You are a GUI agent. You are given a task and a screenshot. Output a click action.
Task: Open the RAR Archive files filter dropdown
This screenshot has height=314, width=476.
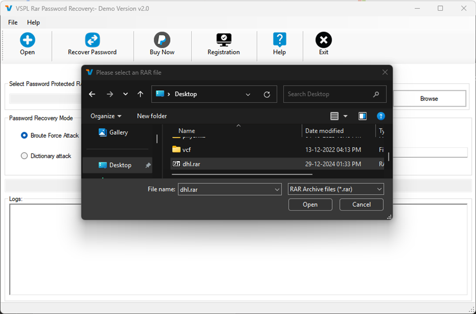336,189
